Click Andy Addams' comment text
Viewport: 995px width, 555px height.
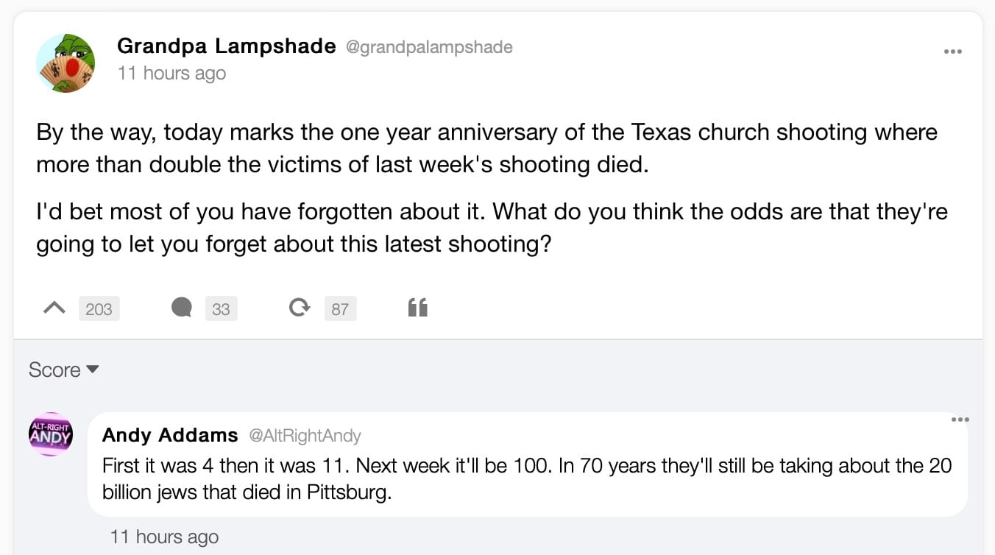(x=526, y=478)
